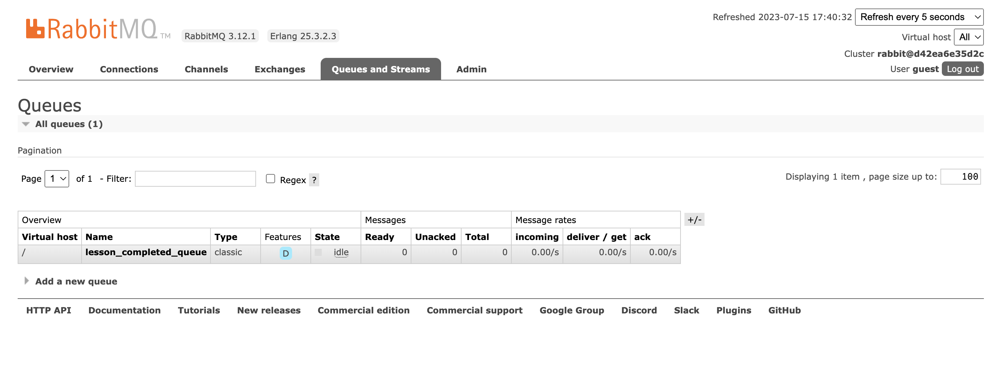
Task: Open the Regex help question mark
Action: 314,180
